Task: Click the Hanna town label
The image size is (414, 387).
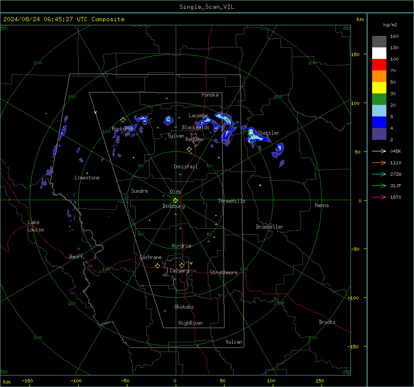Action: click(x=322, y=205)
